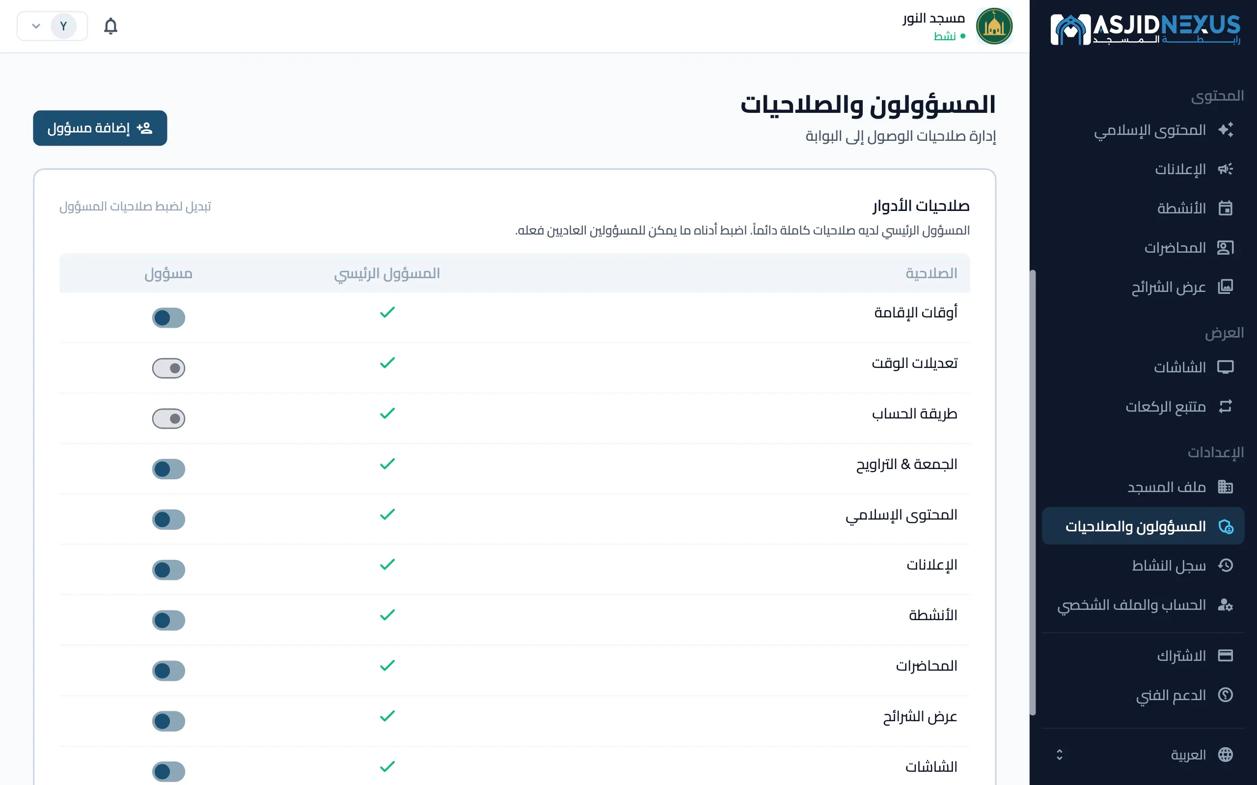The height and width of the screenshot is (785, 1257).
Task: Click the مسجد النور mosque avatar
Action: click(994, 26)
